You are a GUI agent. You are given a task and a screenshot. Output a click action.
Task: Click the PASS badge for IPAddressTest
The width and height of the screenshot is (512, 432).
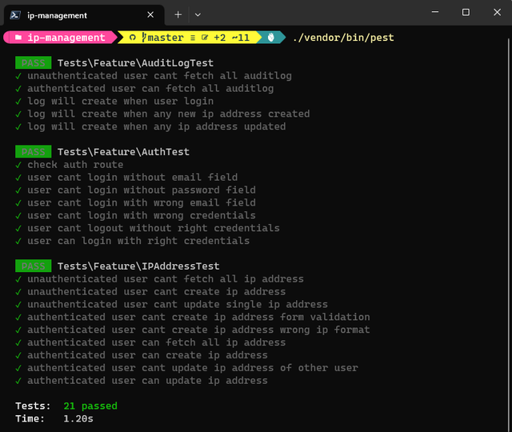tap(34, 266)
